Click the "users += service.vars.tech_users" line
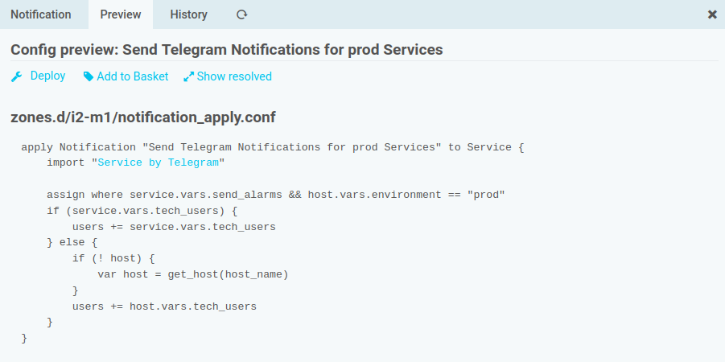 click(x=174, y=227)
